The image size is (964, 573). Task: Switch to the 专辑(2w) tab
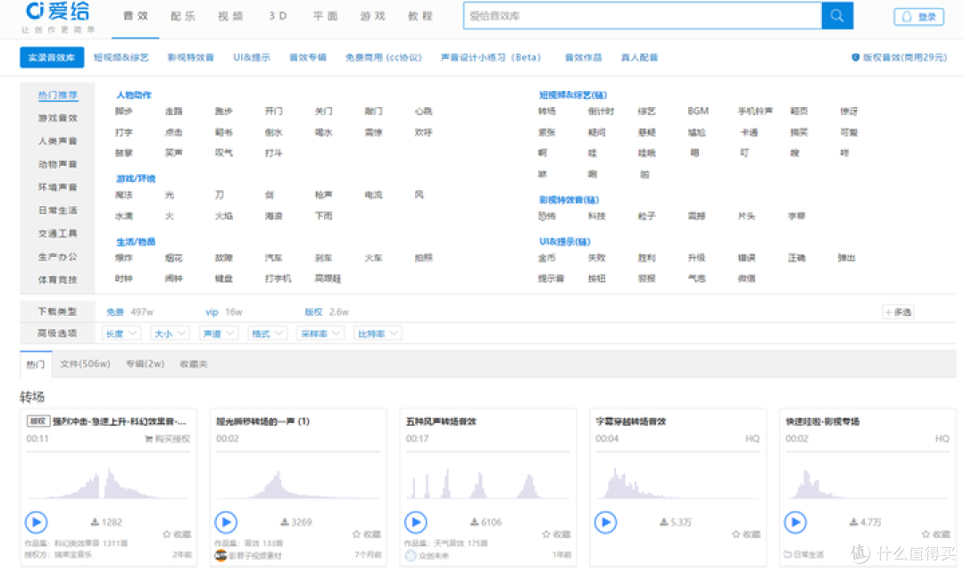tap(145, 364)
